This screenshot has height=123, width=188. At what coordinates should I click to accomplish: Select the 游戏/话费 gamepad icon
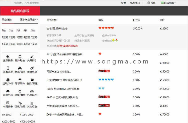pos(20,68)
